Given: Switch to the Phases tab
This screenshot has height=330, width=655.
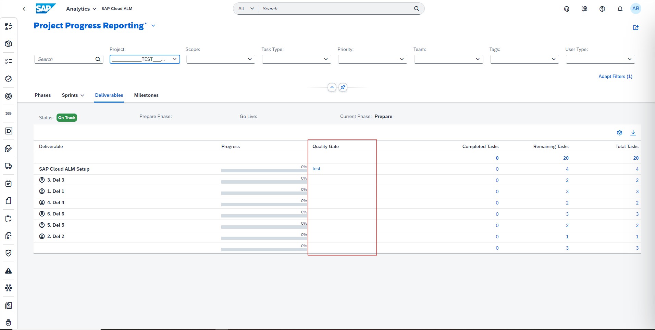Looking at the screenshot, I should pyautogui.click(x=42, y=95).
